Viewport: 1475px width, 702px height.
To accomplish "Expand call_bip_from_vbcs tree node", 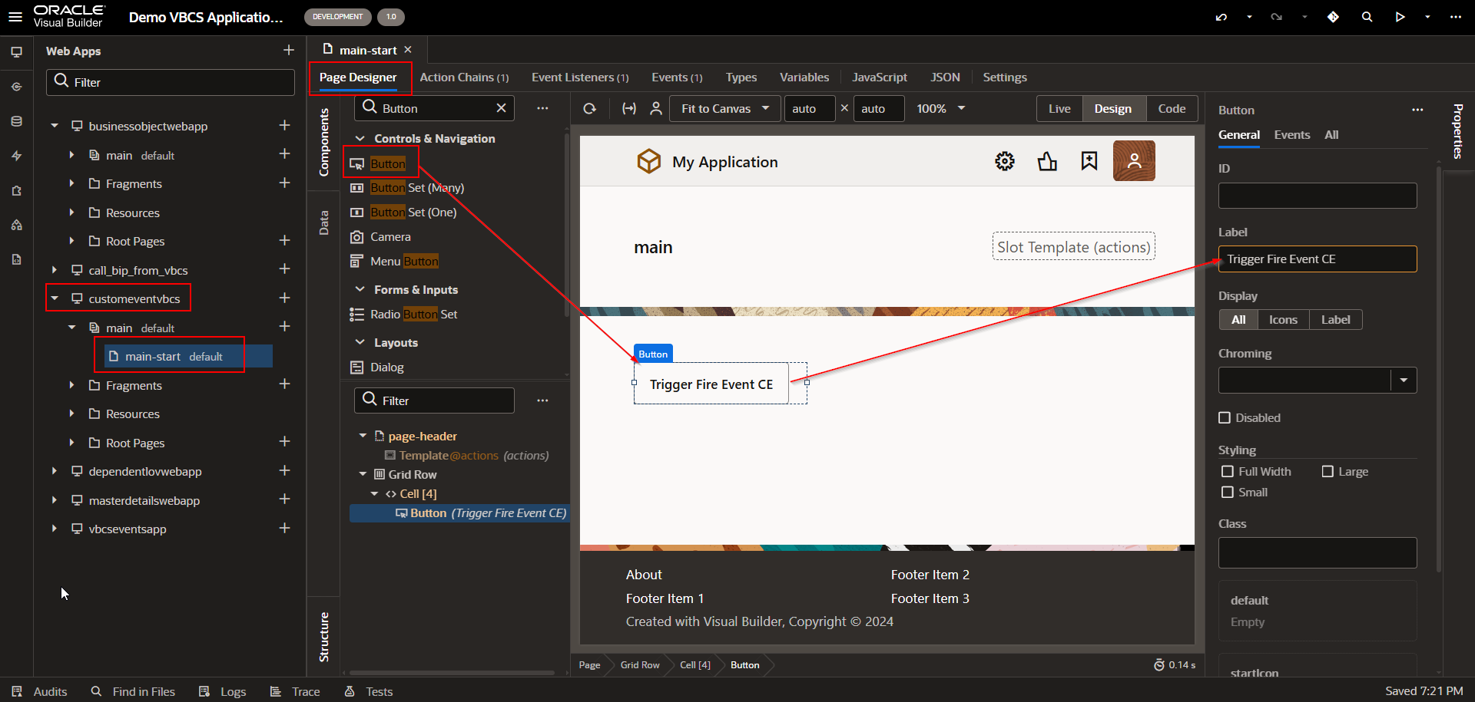I will [x=55, y=270].
